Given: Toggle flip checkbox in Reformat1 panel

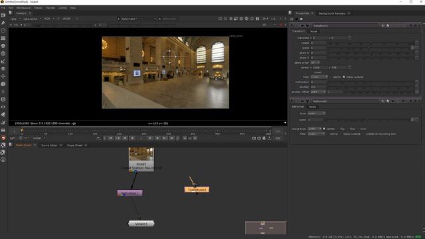Looking at the screenshot, I should pyautogui.click(x=338, y=129).
